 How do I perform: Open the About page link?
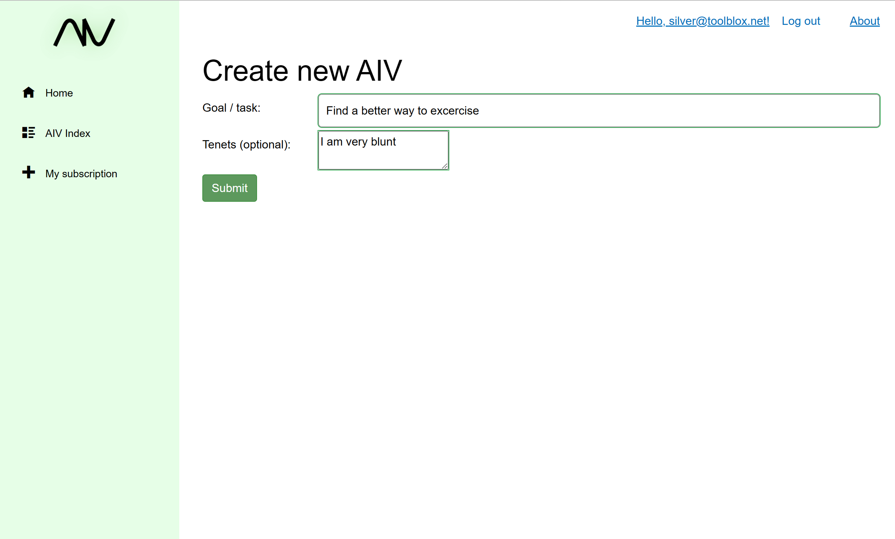864,21
